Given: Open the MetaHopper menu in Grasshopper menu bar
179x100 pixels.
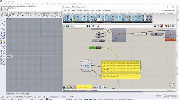Looking at the screenshot, I should (x=106, y=10).
